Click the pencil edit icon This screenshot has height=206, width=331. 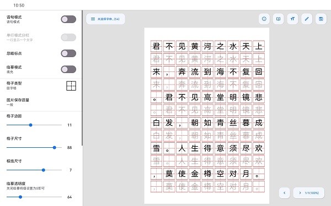tap(307, 19)
